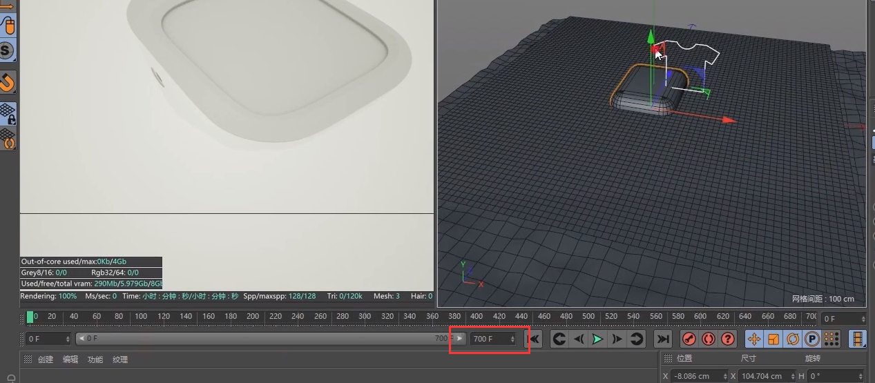Play the animation forwards

598,339
